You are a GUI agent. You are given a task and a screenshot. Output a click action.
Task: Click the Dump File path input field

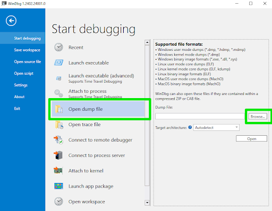tap(200, 116)
